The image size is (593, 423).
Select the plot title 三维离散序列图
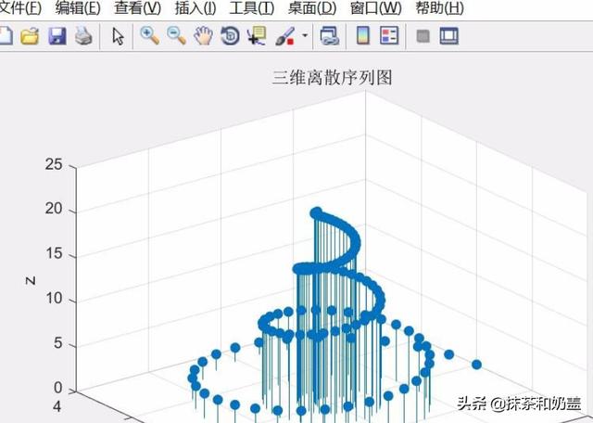(332, 77)
